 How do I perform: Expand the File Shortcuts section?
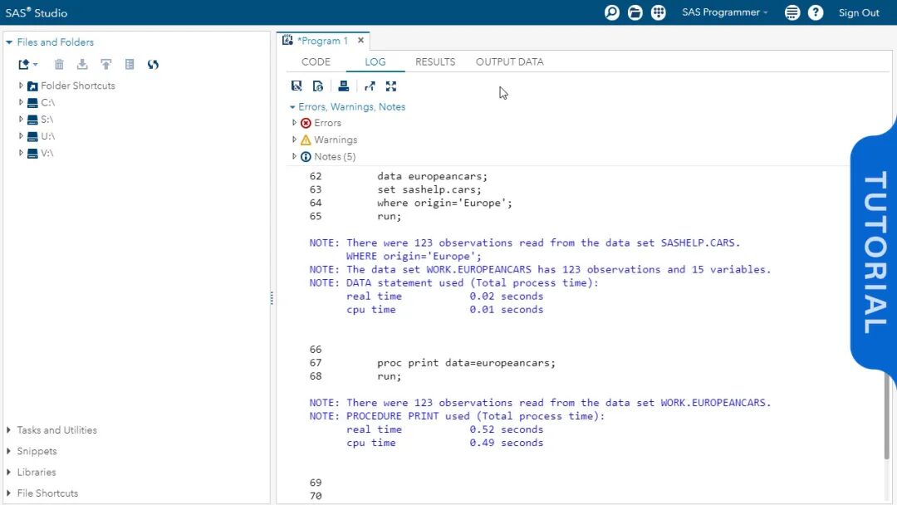[8, 493]
